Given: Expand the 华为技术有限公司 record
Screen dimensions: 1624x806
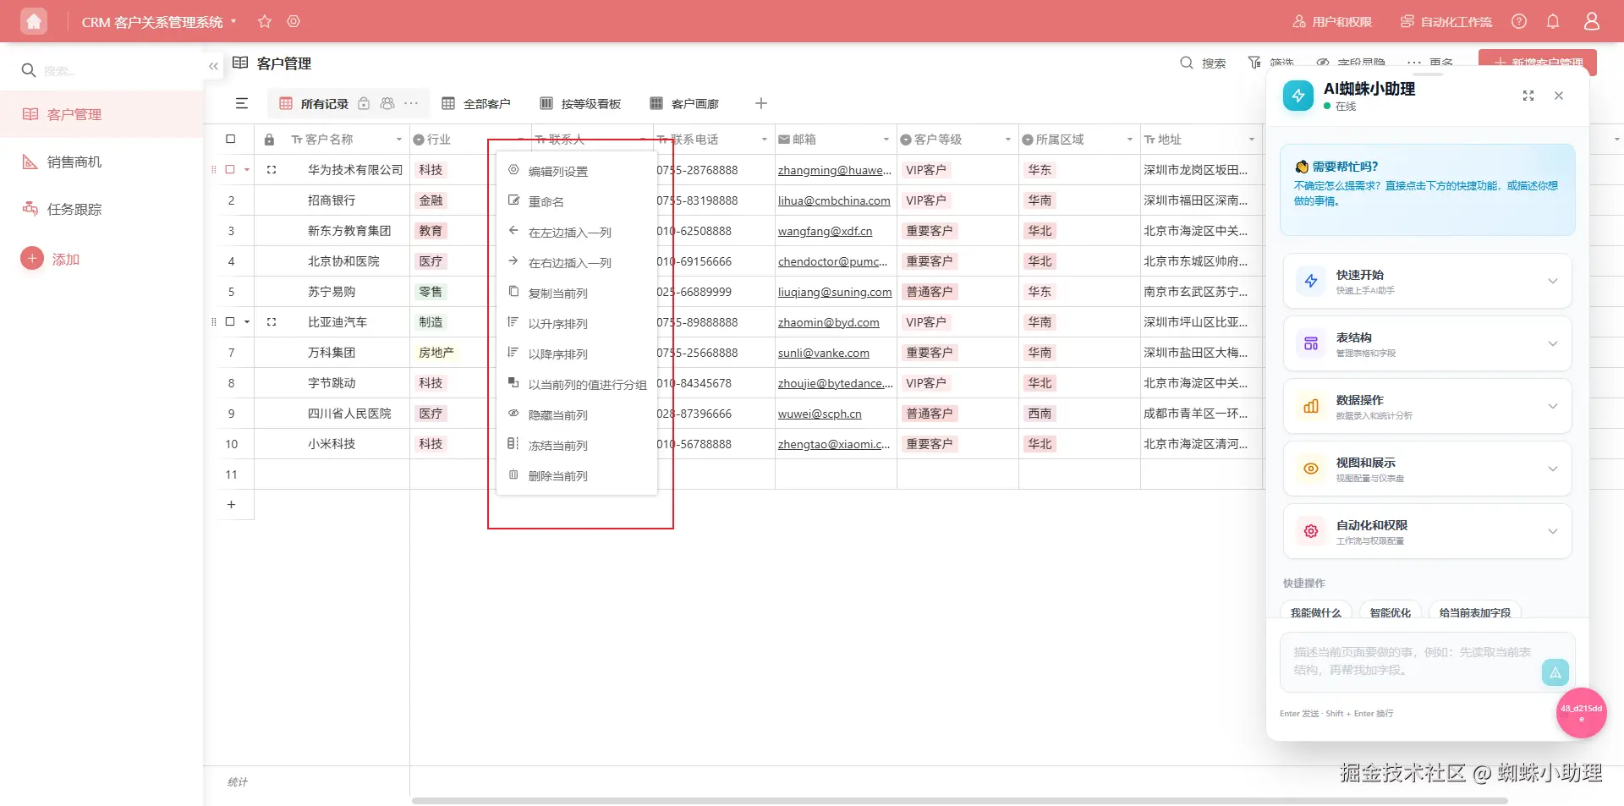Looking at the screenshot, I should coord(272,170).
